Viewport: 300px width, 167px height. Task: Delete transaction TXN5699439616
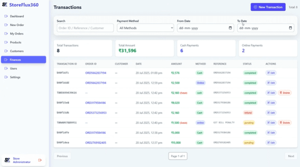pos(285,93)
